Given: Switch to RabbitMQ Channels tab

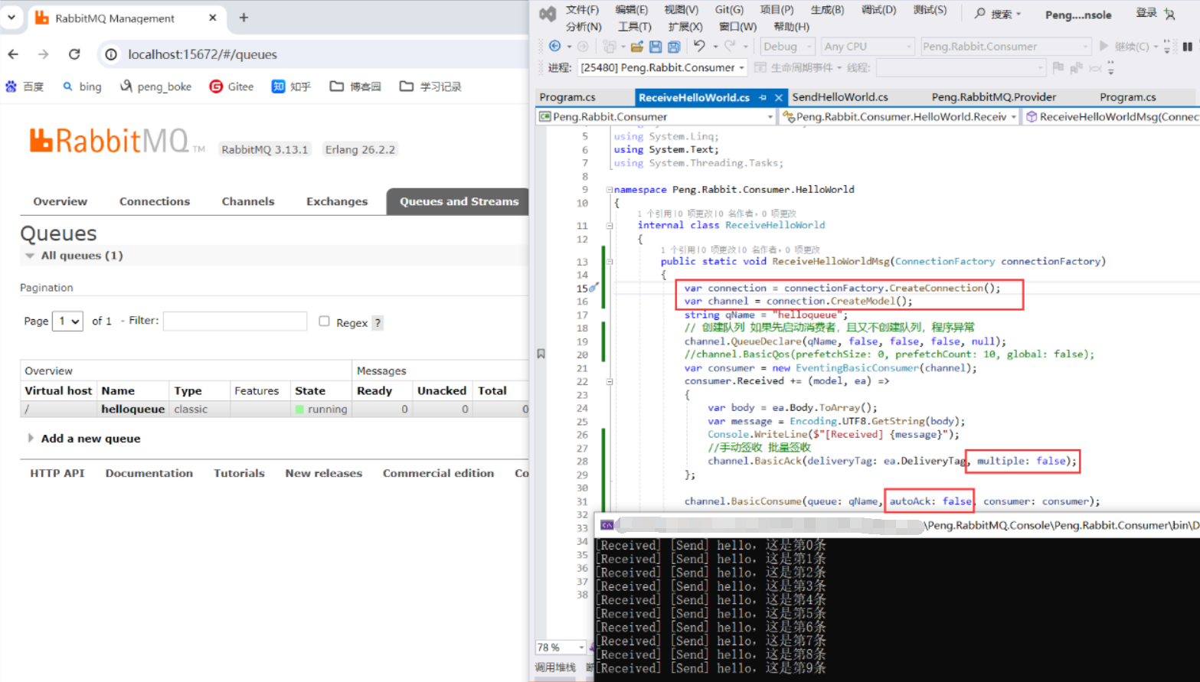Looking at the screenshot, I should pyautogui.click(x=248, y=201).
